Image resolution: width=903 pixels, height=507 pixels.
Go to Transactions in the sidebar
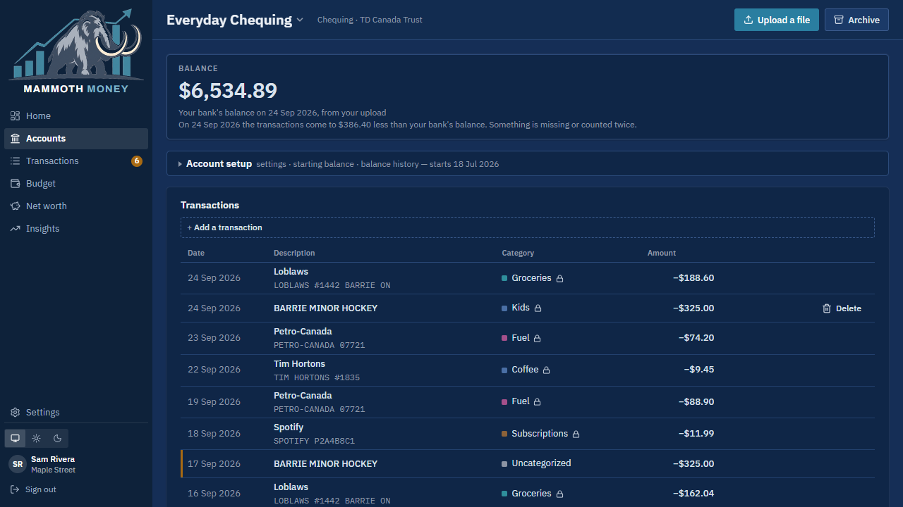coord(76,161)
